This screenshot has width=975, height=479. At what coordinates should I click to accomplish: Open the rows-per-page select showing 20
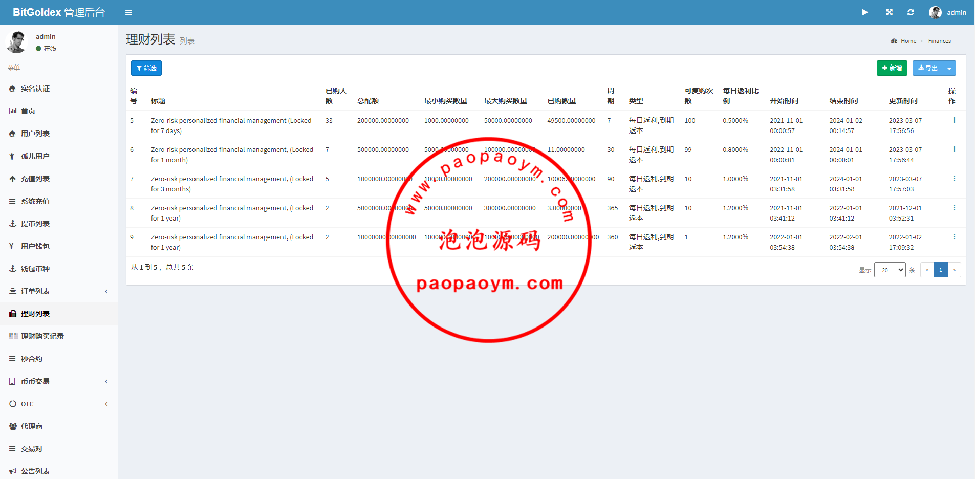890,270
